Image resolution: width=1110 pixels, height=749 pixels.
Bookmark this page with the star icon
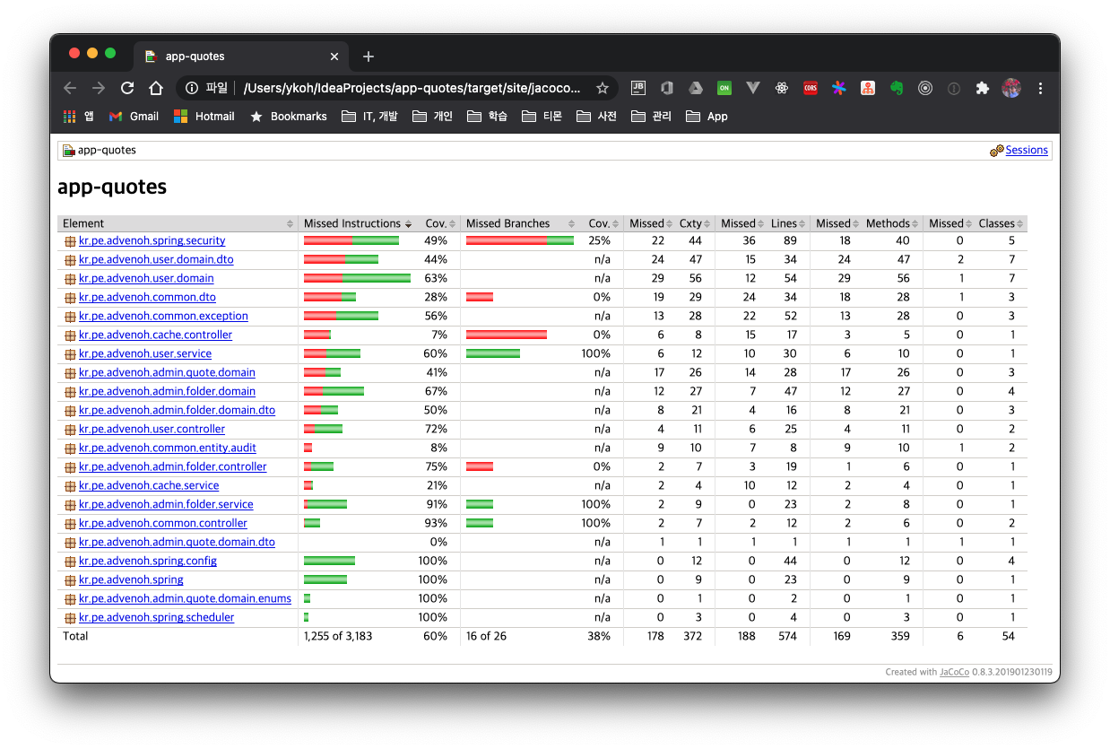602,88
